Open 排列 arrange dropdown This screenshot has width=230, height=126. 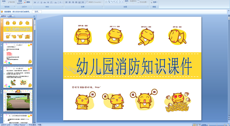tap(126, 2)
